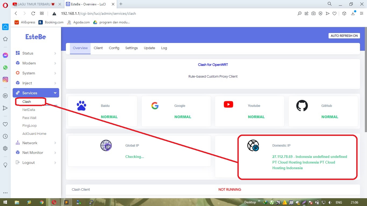
Task: Open History clock icon in the sidebar
Action: pos(5,136)
